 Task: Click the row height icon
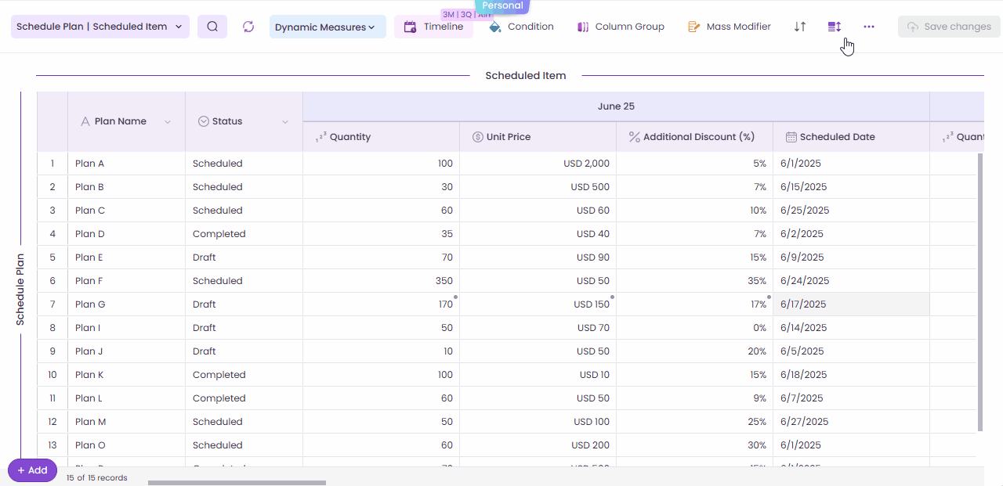click(x=835, y=27)
